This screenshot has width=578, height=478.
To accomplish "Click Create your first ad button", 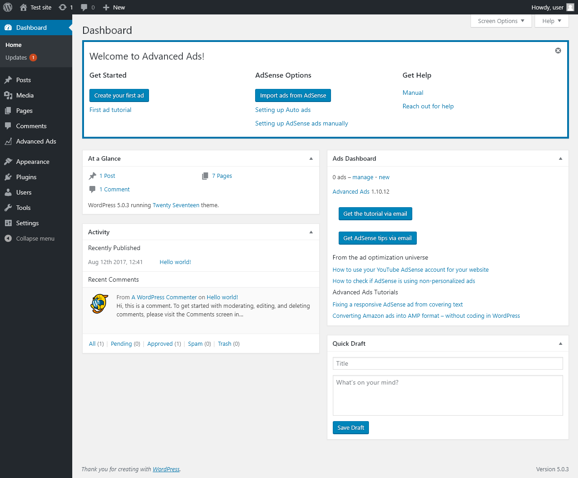I will click(119, 95).
